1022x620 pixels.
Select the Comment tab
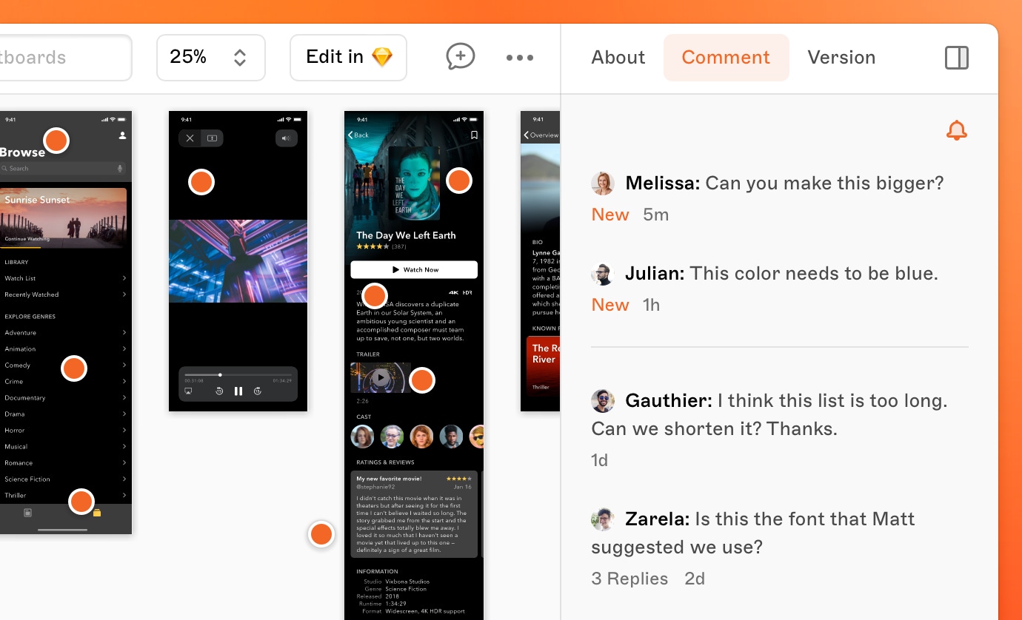point(725,58)
